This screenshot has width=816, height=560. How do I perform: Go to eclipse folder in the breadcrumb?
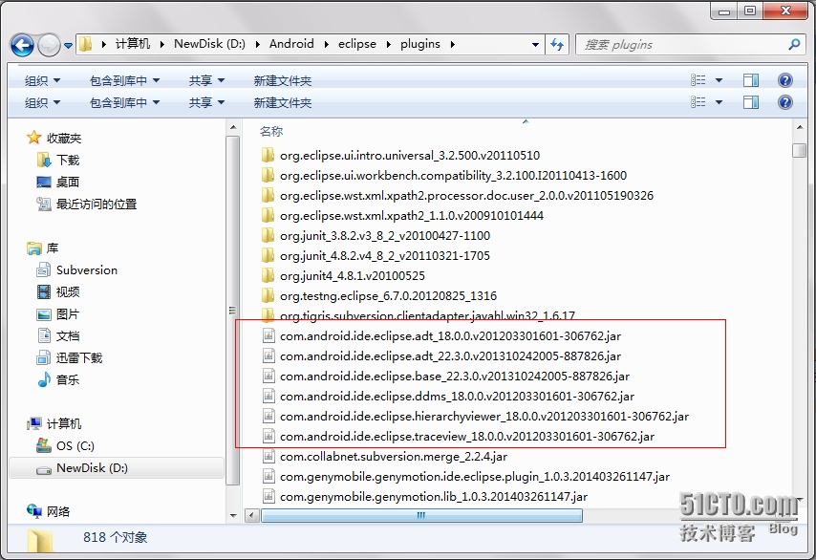pos(357,44)
